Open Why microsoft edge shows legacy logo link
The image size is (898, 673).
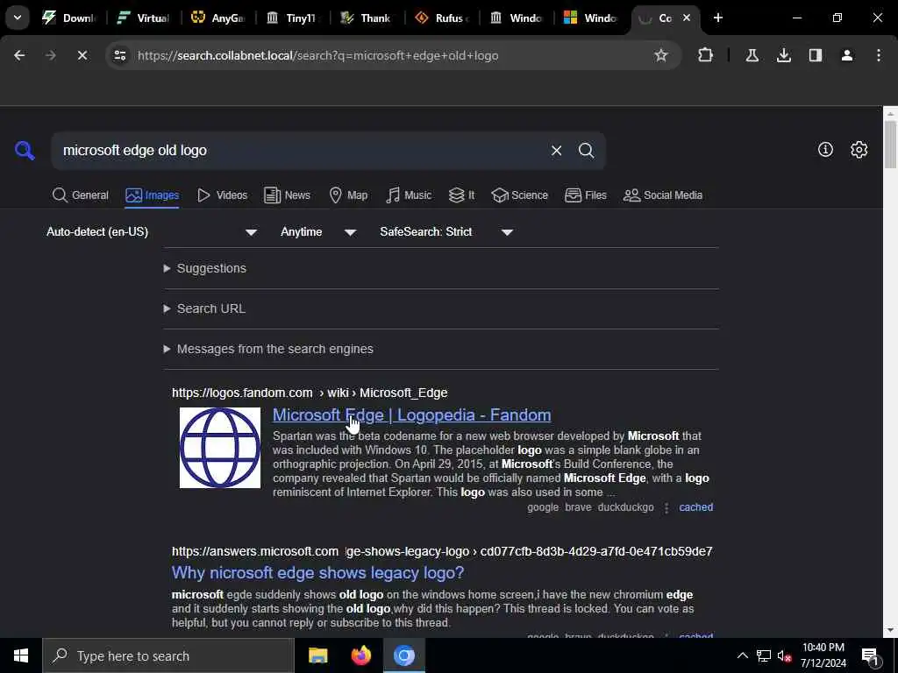coord(317,573)
